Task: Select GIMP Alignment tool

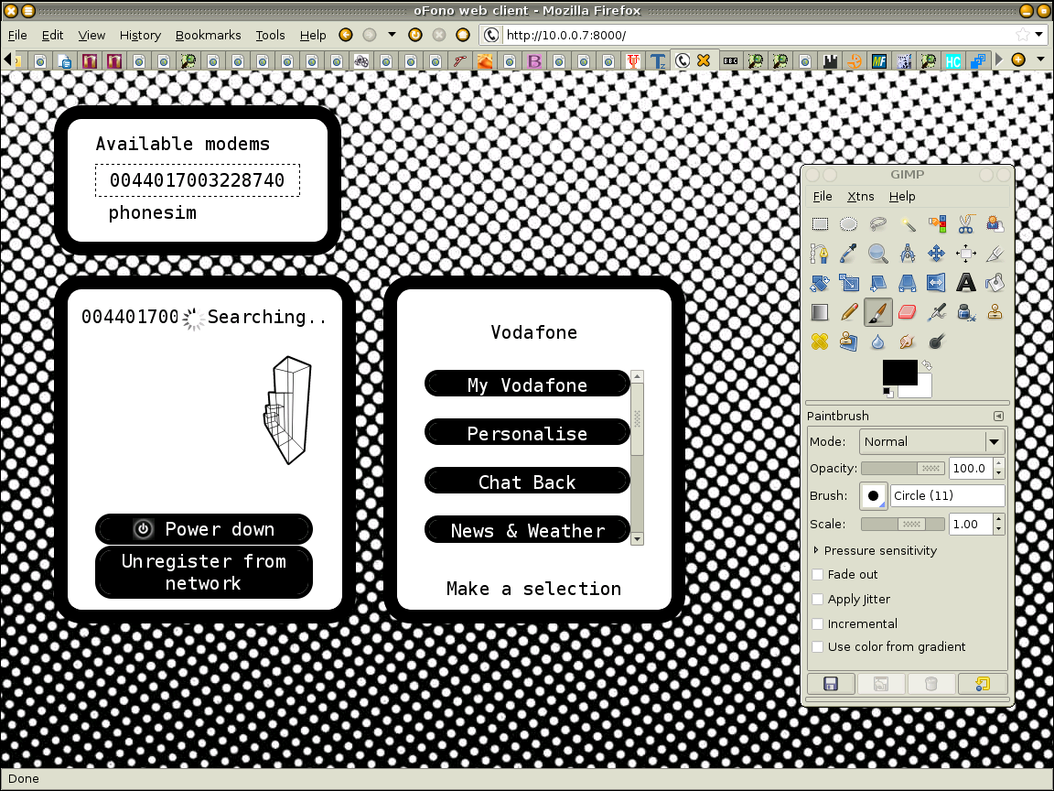Action: click(x=966, y=254)
